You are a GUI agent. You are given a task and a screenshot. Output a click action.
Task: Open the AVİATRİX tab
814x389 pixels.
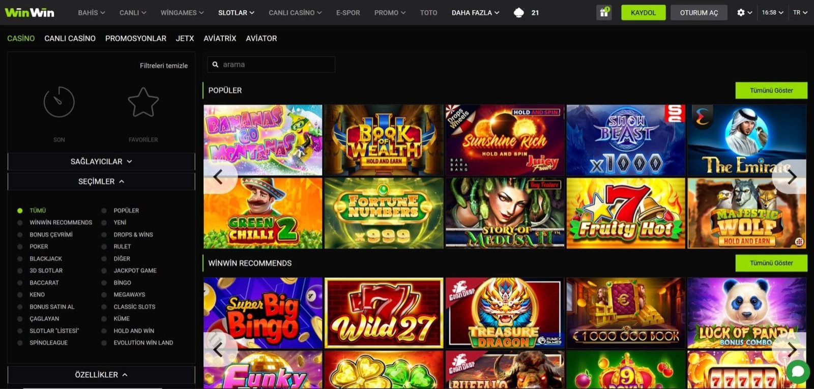pyautogui.click(x=220, y=39)
